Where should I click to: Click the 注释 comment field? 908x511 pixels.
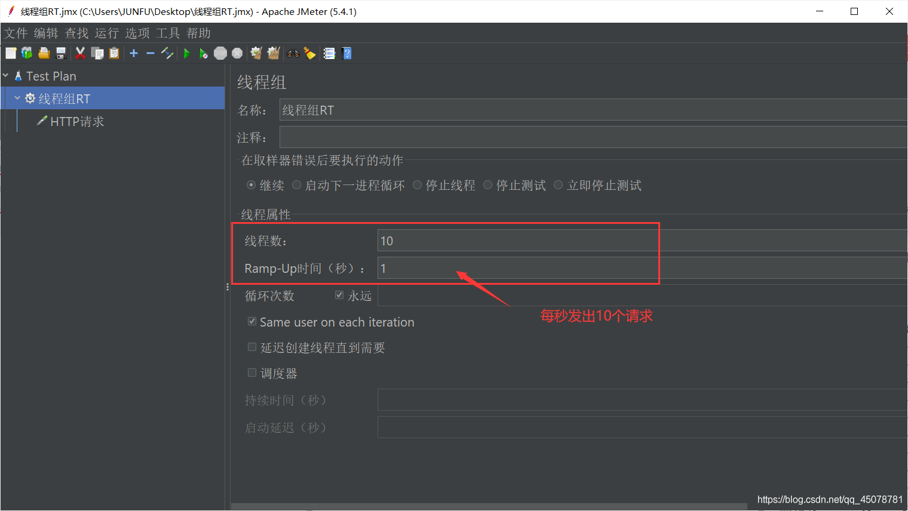(x=593, y=137)
